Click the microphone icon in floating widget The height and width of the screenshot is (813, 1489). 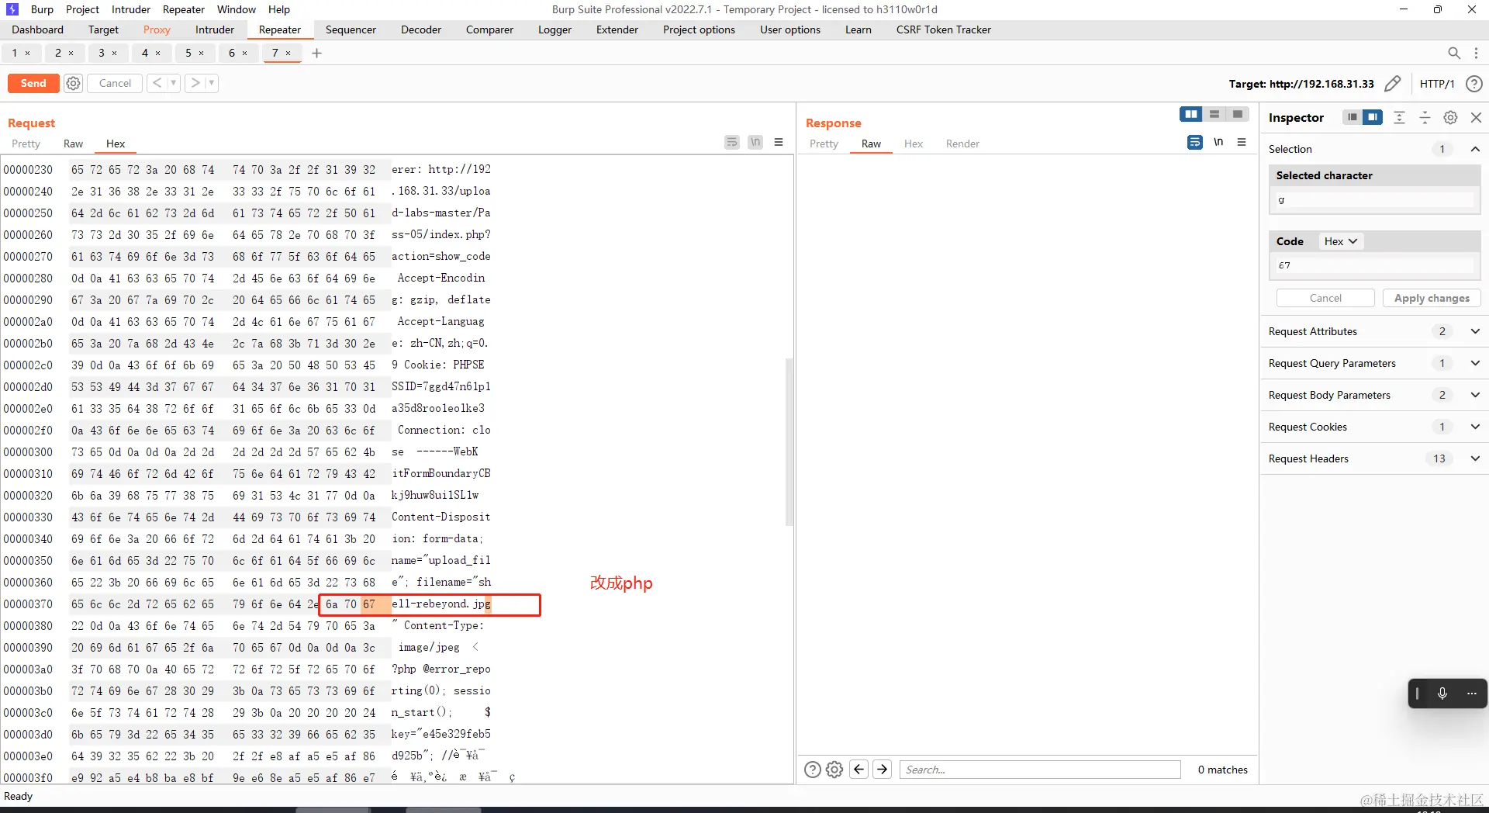click(x=1442, y=694)
